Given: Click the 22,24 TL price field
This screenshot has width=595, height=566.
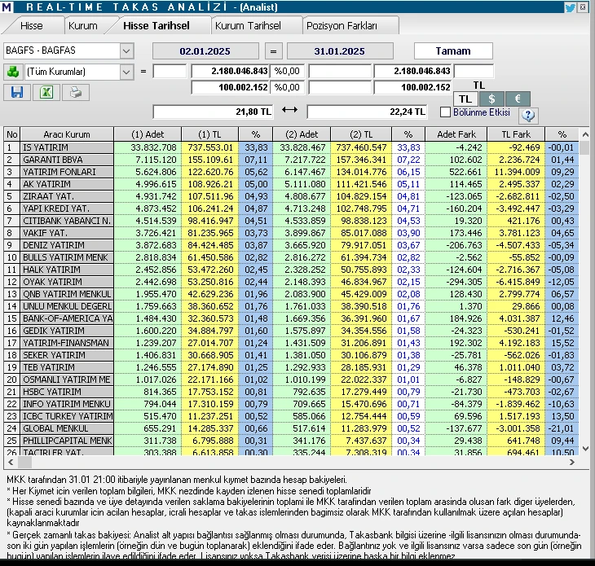Looking at the screenshot, I should click(367, 112).
